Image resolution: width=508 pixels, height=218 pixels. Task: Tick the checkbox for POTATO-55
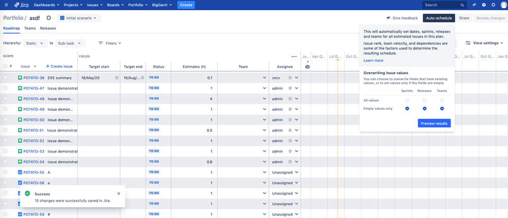click(x=5, y=172)
